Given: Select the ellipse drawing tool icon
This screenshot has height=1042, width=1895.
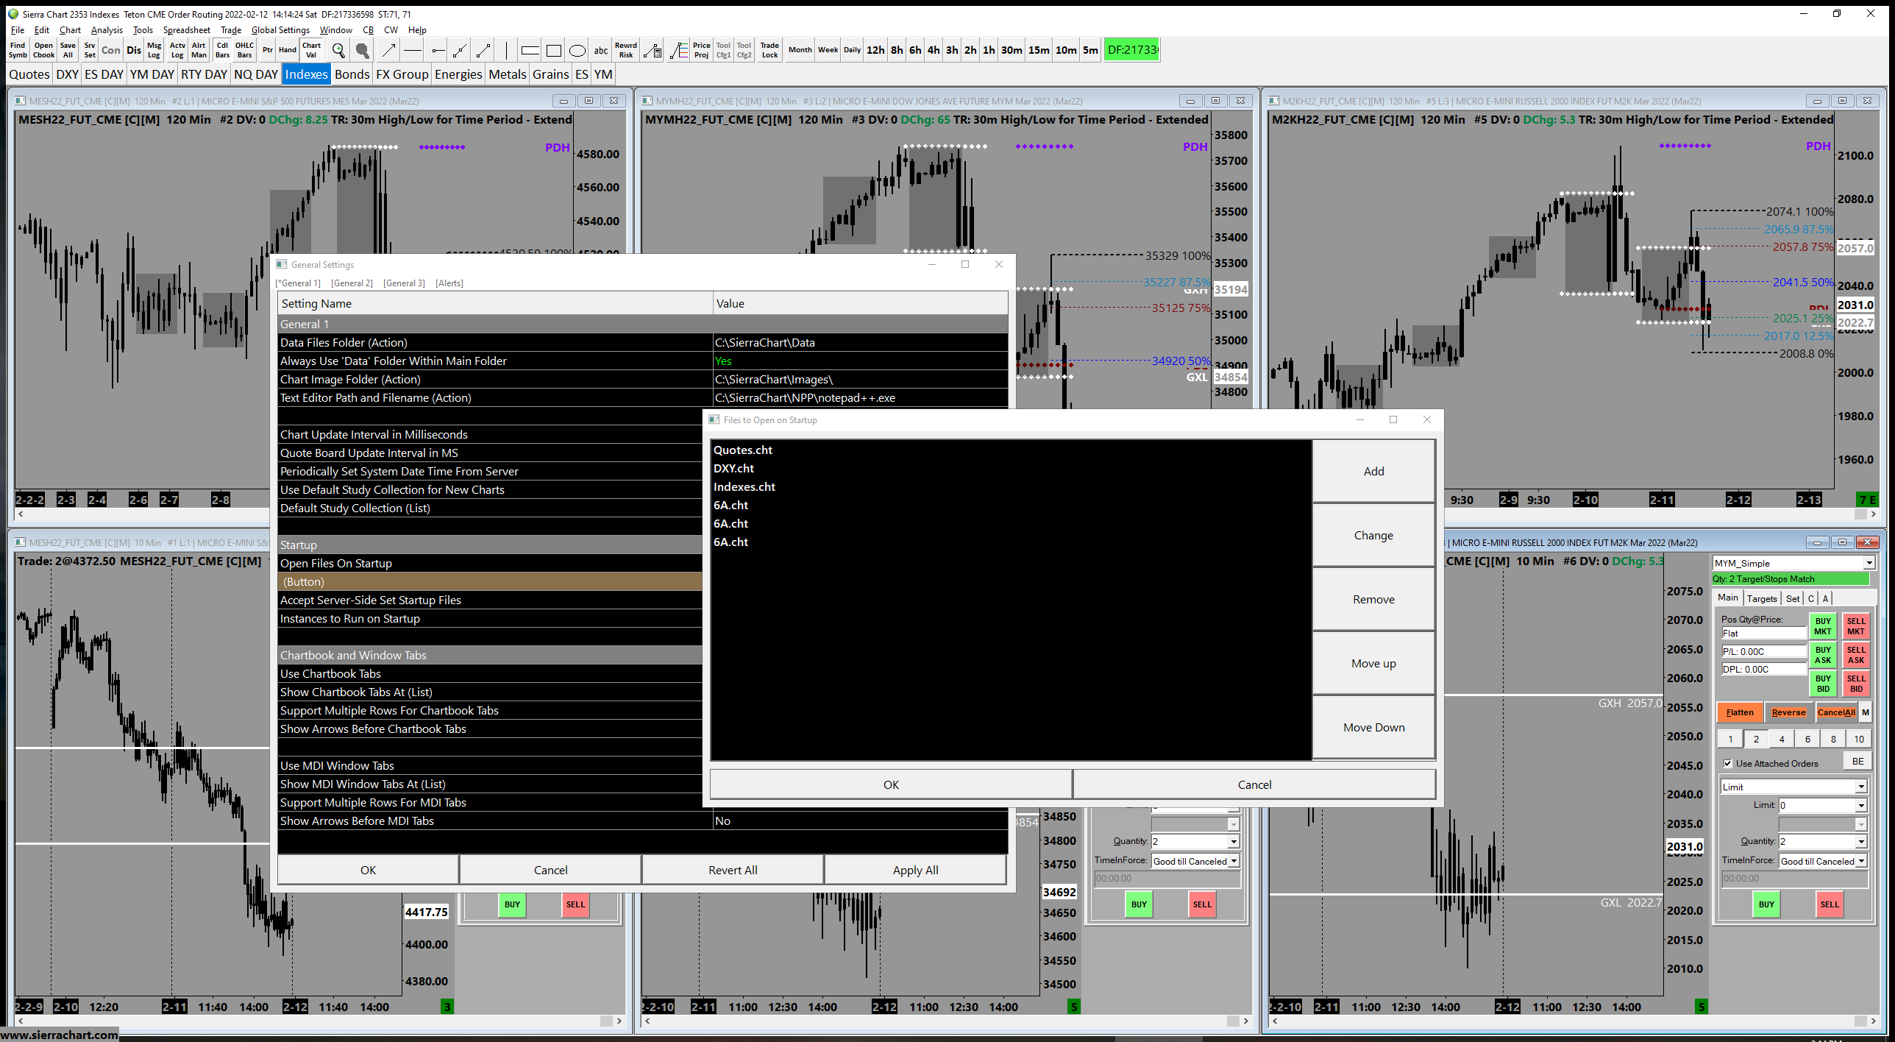Looking at the screenshot, I should coord(577,50).
